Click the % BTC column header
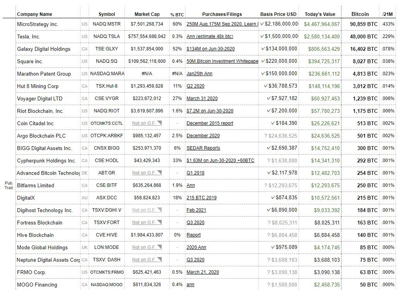Screen dimensions: 415x290 (177, 15)
